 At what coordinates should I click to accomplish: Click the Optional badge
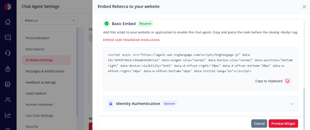tap(170, 104)
